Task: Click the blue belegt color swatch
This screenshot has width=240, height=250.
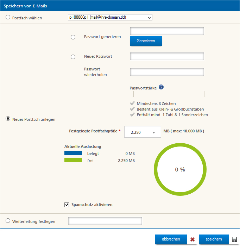Action: (73, 153)
